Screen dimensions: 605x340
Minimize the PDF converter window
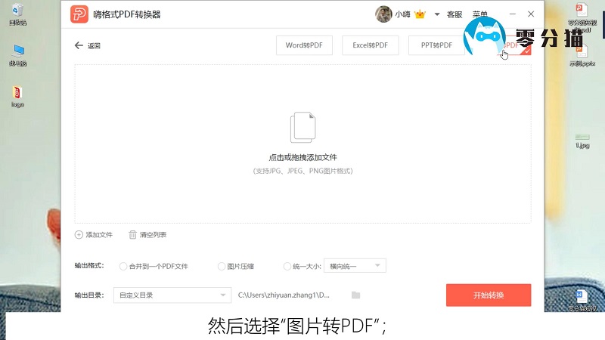coord(513,14)
